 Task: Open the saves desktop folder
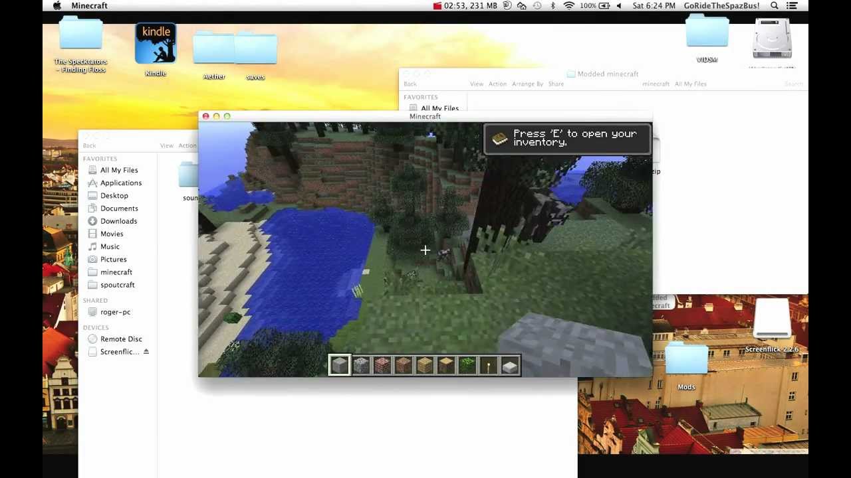tap(255, 48)
